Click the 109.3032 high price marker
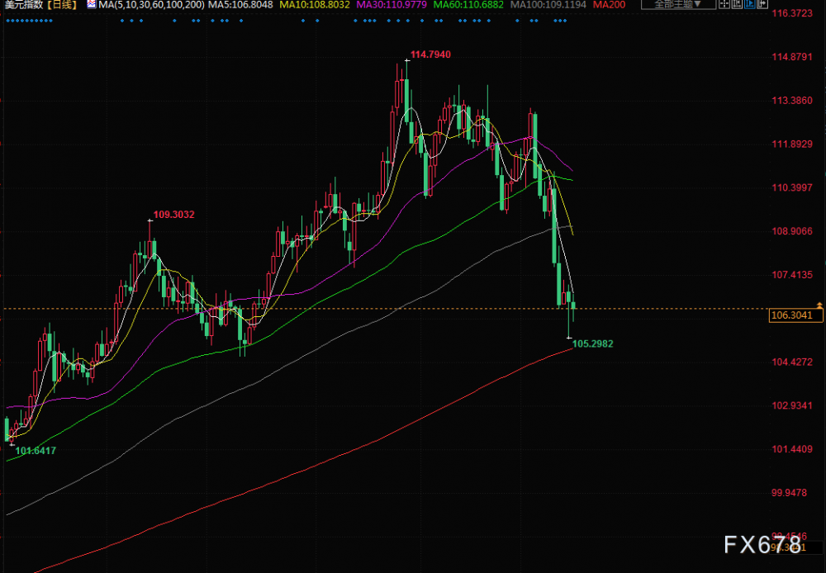This screenshot has width=826, height=573. coord(173,215)
